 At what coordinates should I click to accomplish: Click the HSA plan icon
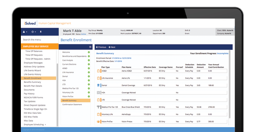click(x=98, y=93)
